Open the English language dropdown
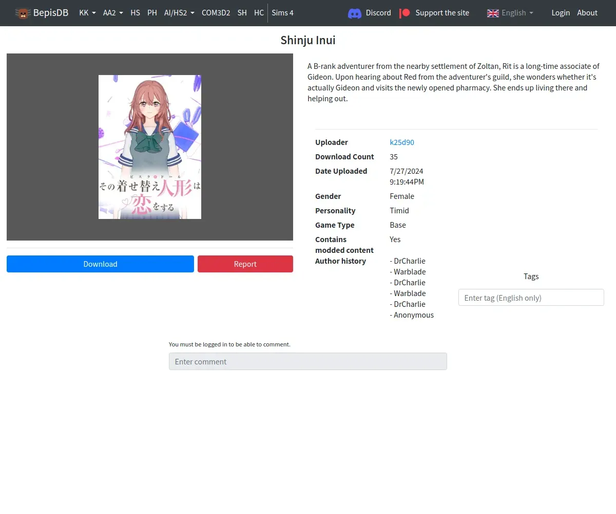The image size is (616, 514). tap(510, 13)
